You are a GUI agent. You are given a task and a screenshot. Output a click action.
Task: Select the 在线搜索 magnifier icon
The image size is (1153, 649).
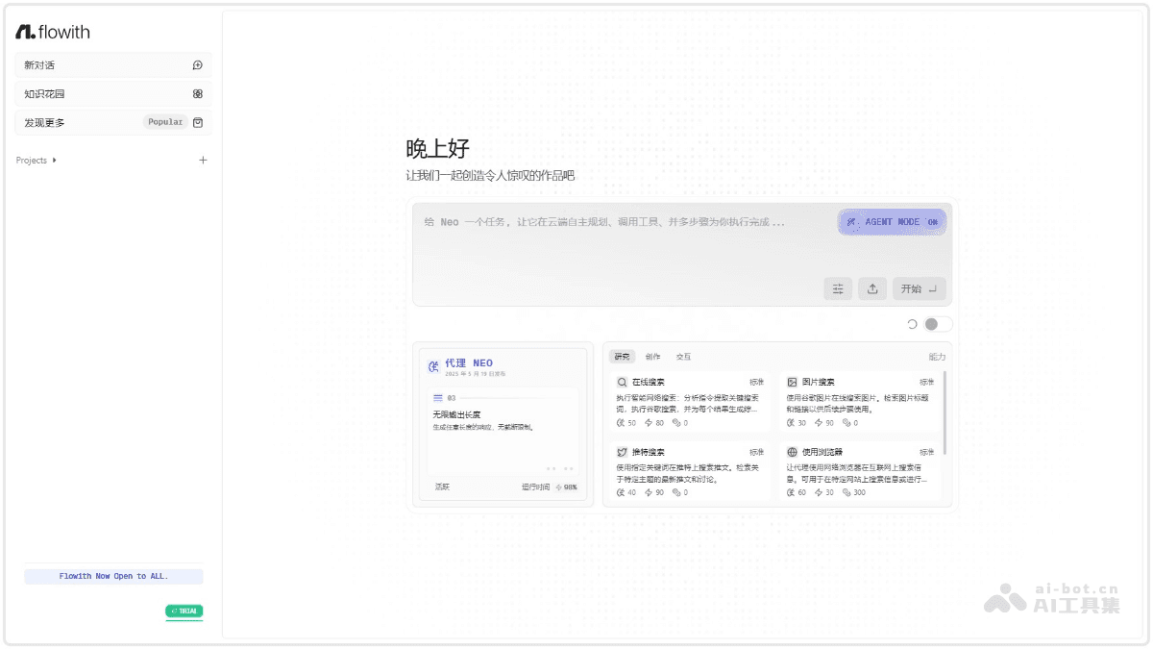623,382
